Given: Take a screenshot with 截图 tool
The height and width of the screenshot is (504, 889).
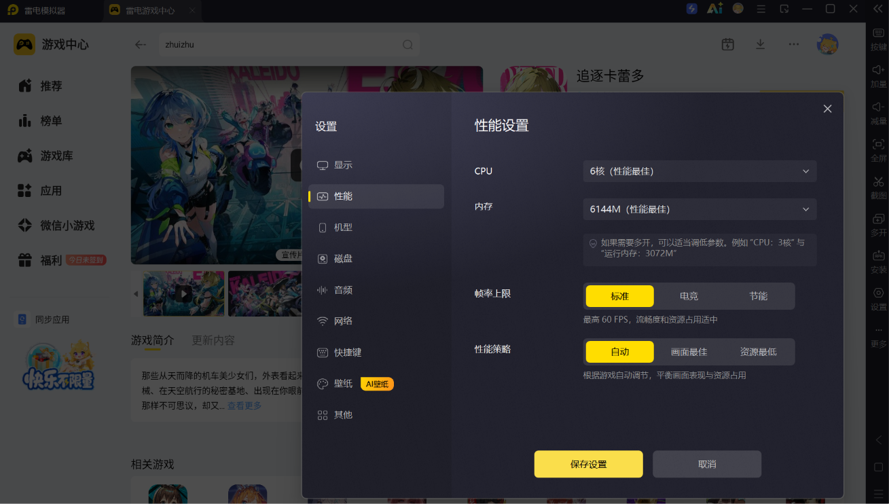Looking at the screenshot, I should (878, 187).
